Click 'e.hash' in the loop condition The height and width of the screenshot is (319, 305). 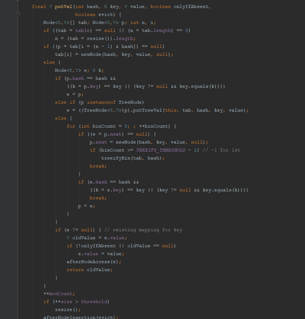click(x=98, y=182)
